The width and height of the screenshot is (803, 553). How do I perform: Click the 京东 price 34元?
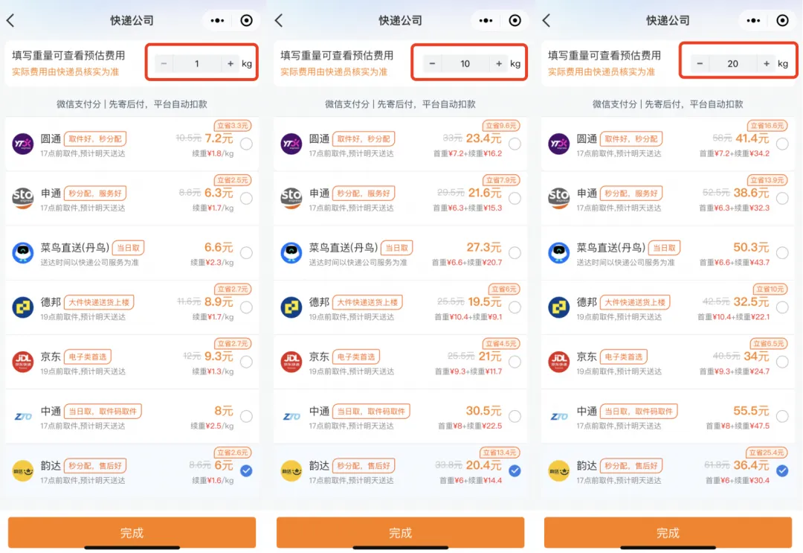(x=756, y=357)
